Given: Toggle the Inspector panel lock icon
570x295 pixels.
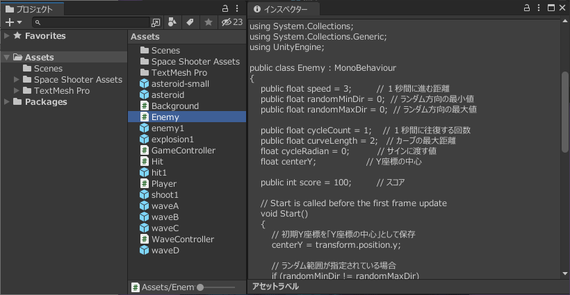Looking at the screenshot, I should 527,8.
